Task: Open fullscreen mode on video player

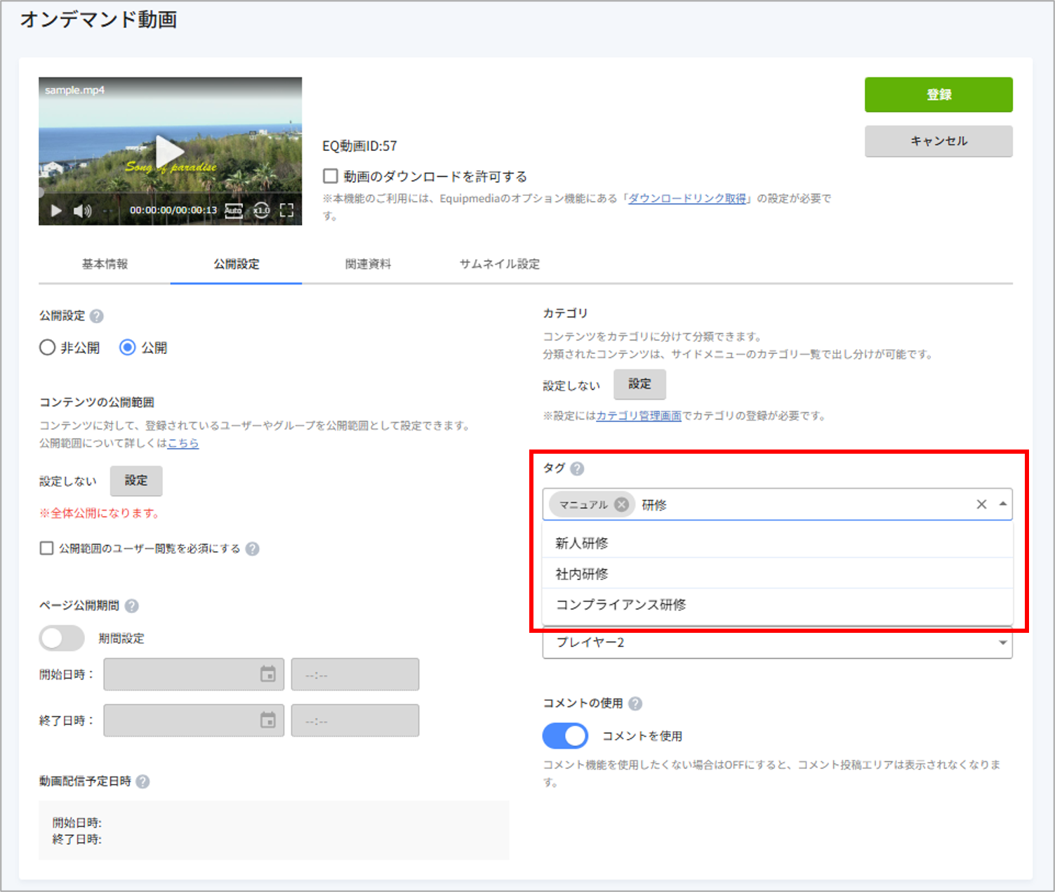Action: (286, 211)
